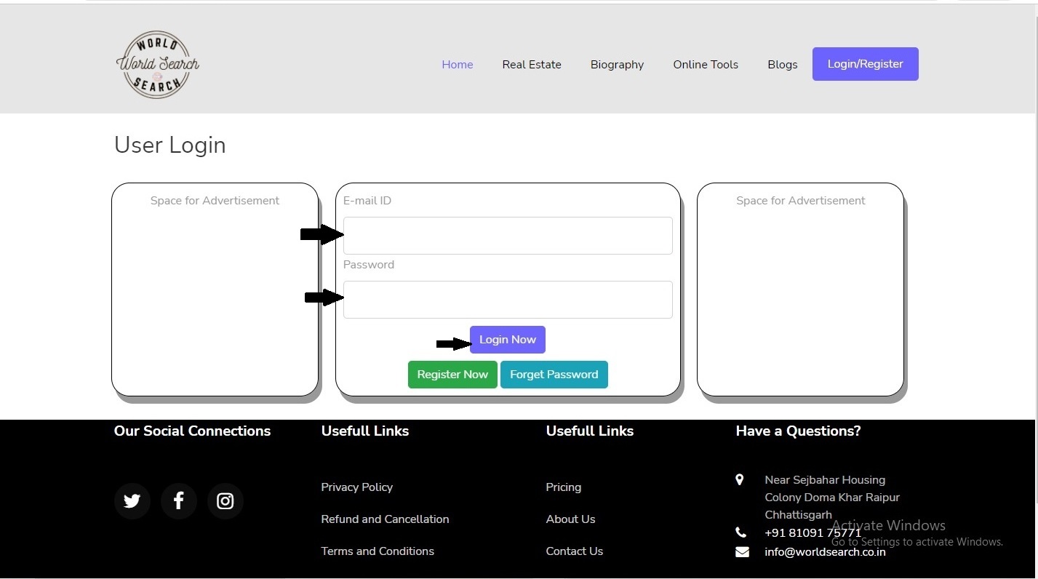Open the Blogs menu item
1038x579 pixels.
[782, 65]
